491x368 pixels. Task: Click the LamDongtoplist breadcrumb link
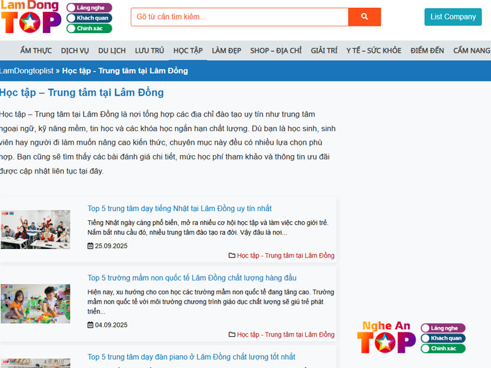click(26, 71)
